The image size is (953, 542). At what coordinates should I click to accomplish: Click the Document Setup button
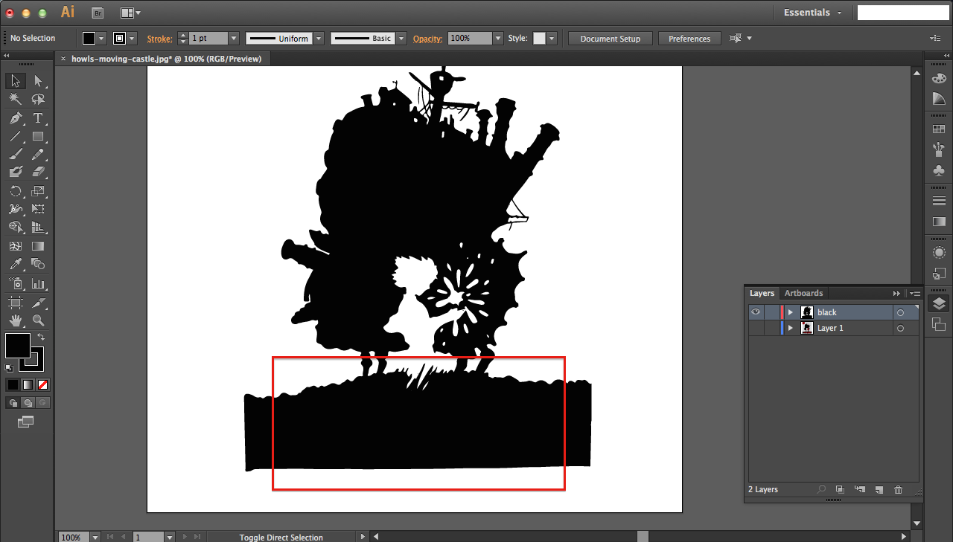pos(610,38)
